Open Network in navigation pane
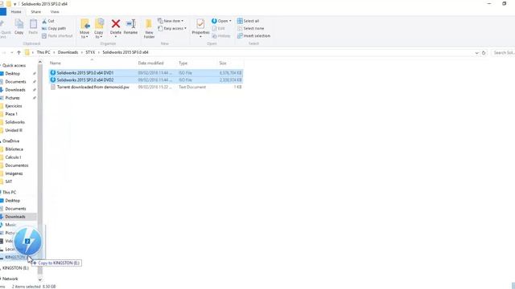 [x=10, y=279]
